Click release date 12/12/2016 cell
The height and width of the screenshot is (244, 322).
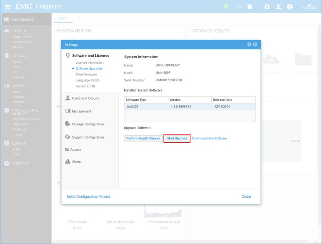[222, 107]
